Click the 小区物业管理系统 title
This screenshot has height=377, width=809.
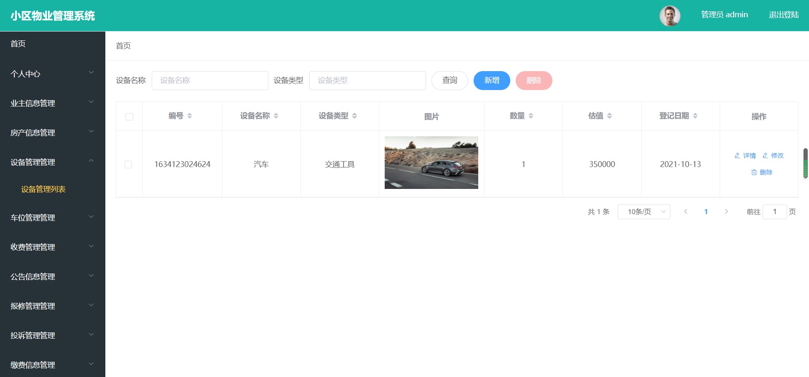pos(53,16)
